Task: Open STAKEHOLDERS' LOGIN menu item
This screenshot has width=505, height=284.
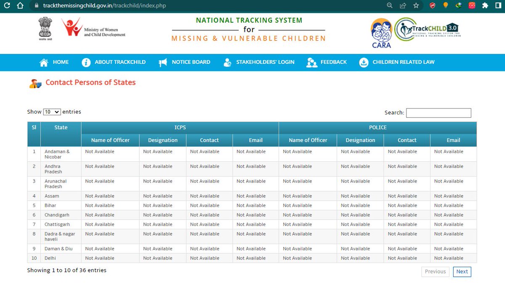Action: 265,62
